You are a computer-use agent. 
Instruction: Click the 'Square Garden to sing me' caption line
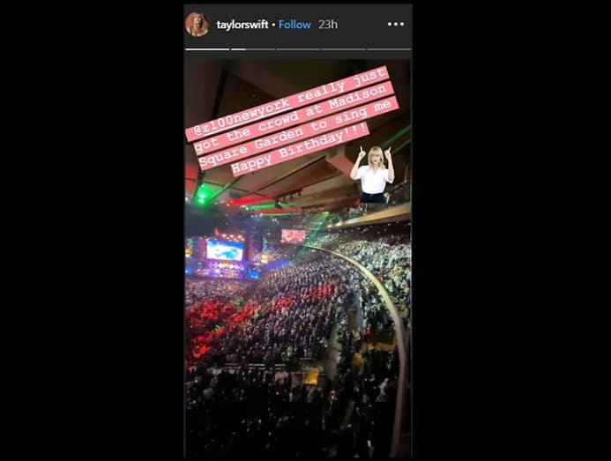(x=298, y=132)
